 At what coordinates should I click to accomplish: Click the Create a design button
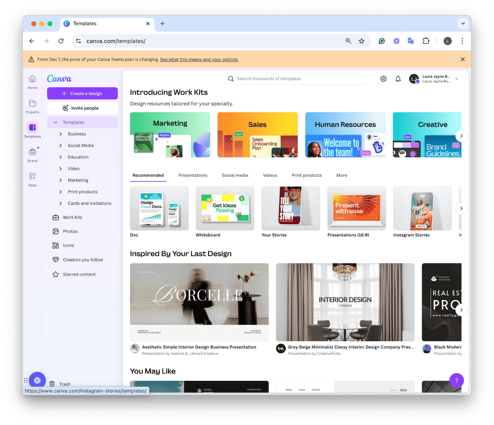82,93
